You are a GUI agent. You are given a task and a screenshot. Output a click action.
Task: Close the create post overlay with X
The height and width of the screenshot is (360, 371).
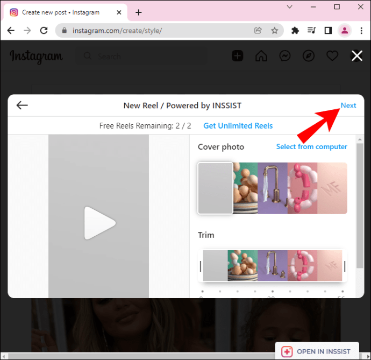[357, 56]
